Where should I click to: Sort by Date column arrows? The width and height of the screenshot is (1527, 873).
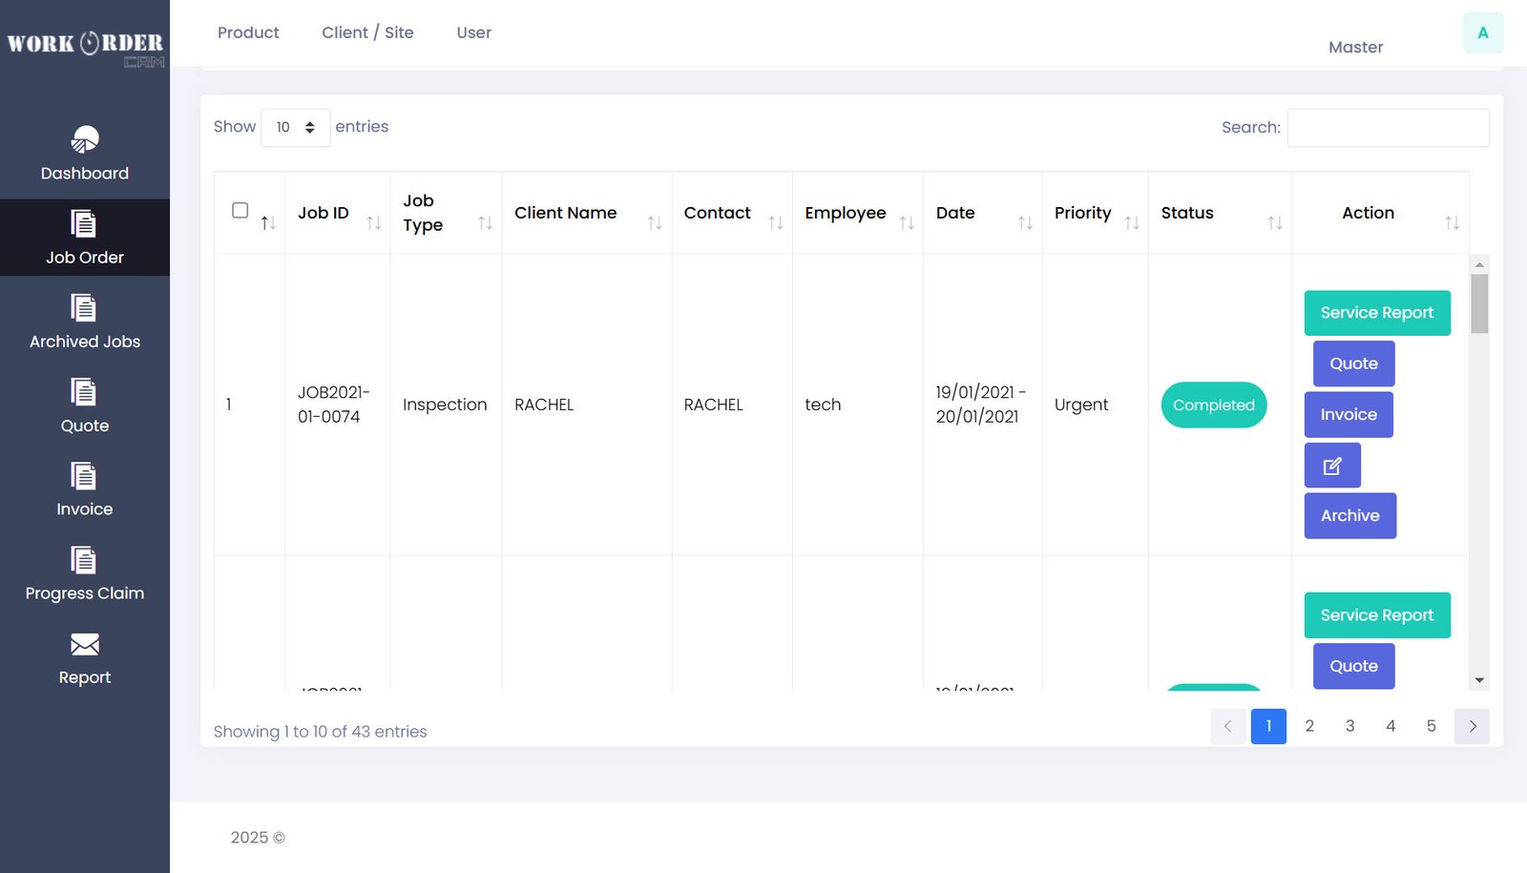(1025, 222)
